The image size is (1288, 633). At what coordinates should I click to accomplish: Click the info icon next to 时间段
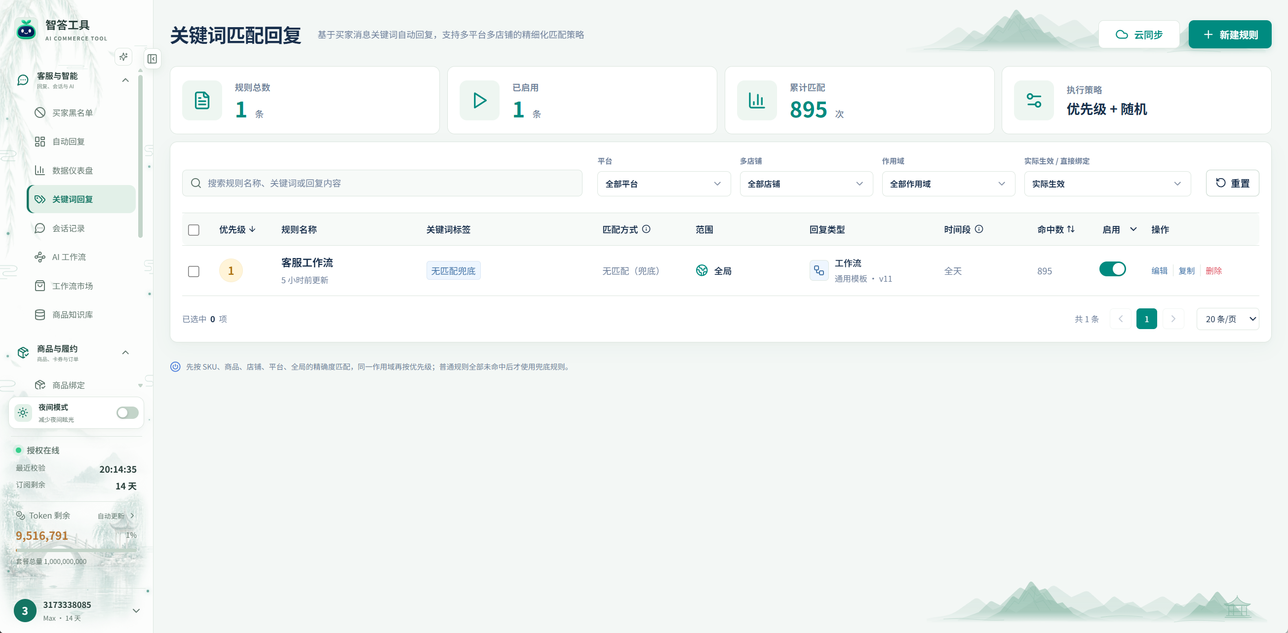[x=979, y=229]
